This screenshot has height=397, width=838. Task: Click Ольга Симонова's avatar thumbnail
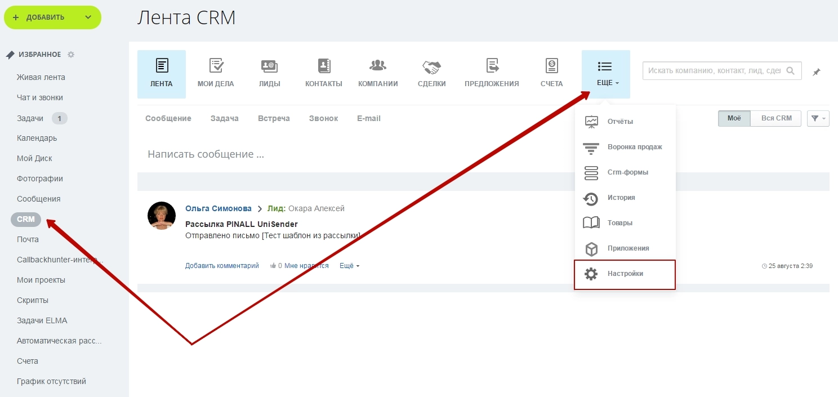point(162,216)
